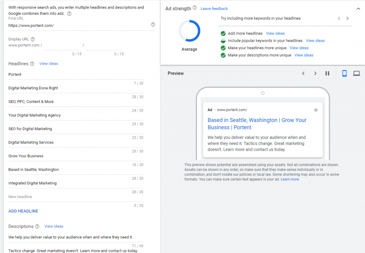Click the first Display URL path field
Screen dimensions: 365x253
[x=62, y=46]
